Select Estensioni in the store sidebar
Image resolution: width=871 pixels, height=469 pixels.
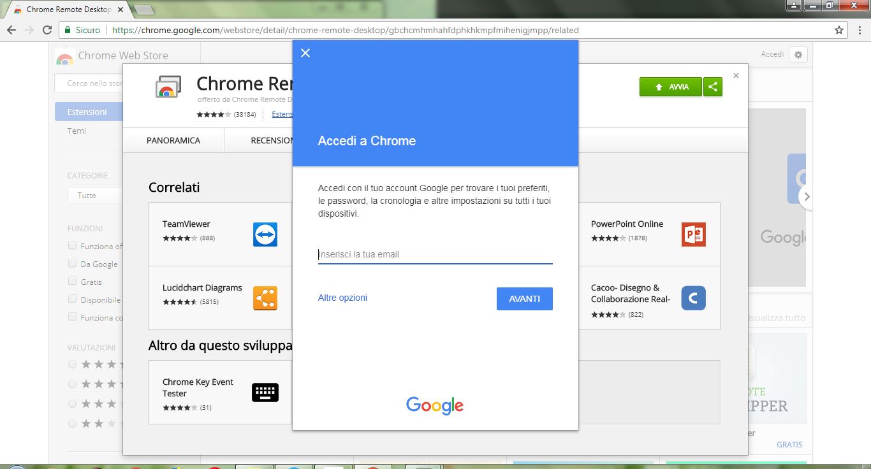click(x=89, y=112)
